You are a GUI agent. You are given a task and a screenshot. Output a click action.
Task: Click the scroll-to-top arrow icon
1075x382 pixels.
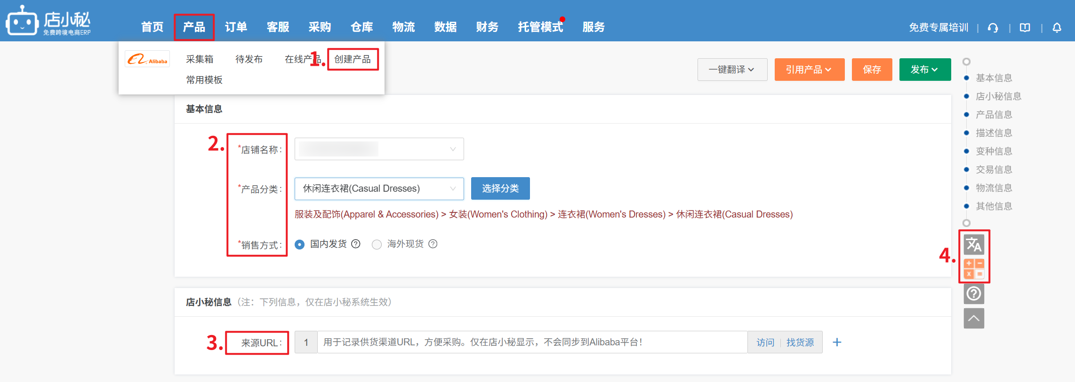click(x=973, y=319)
